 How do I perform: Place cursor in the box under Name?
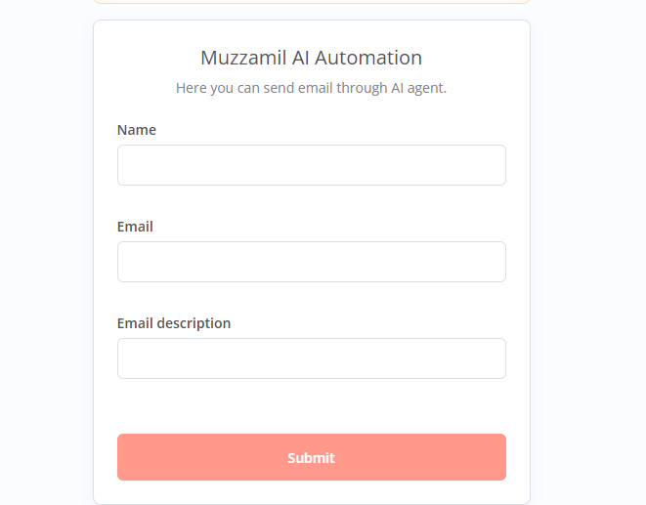(x=311, y=165)
